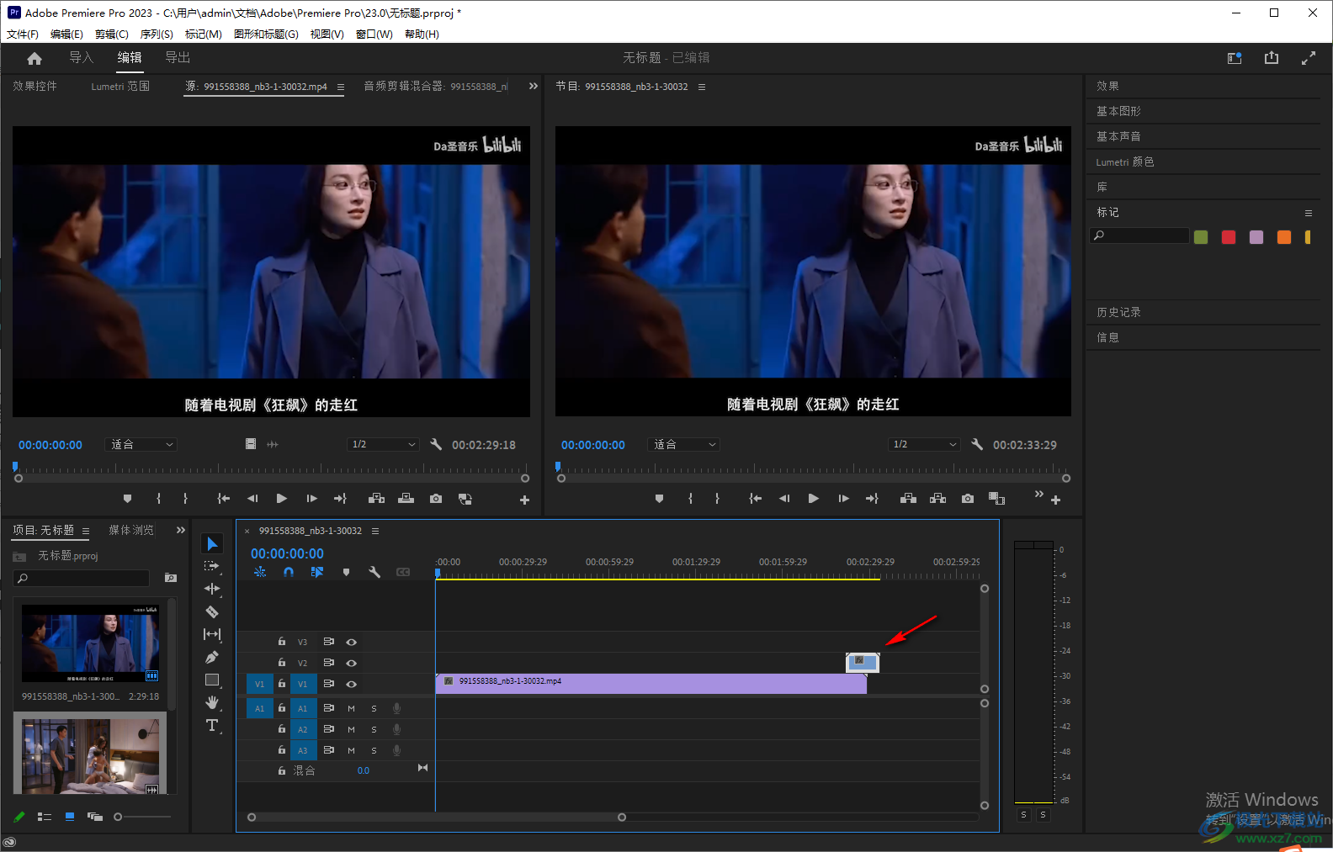Expand 历史记录 panel

click(x=1118, y=312)
